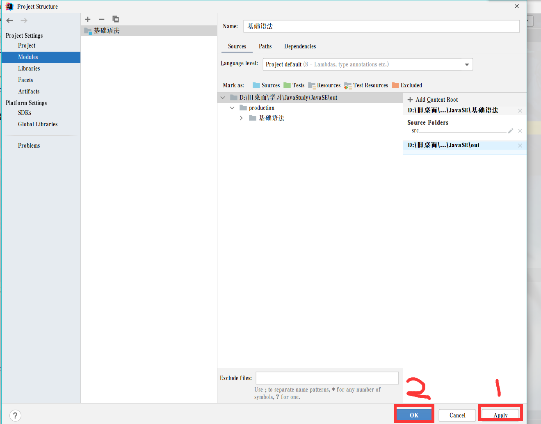The width and height of the screenshot is (541, 424).
Task: Click the Cancel button
Action: point(457,415)
